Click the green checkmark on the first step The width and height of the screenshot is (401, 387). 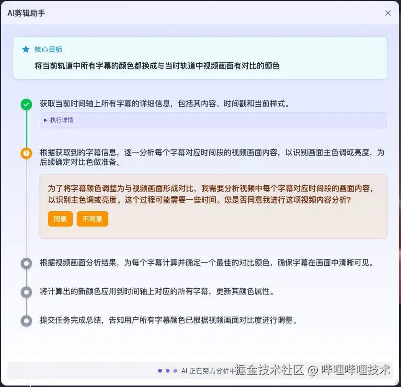point(26,103)
